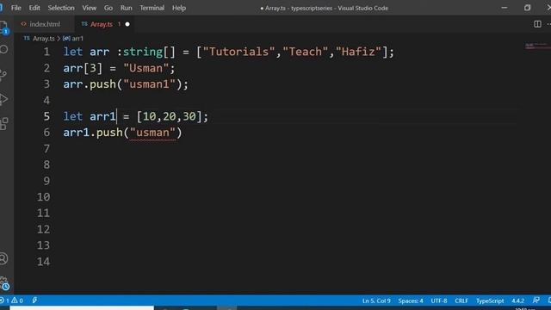Click line number 6 in gutter
This screenshot has width=551, height=310.
[46, 133]
